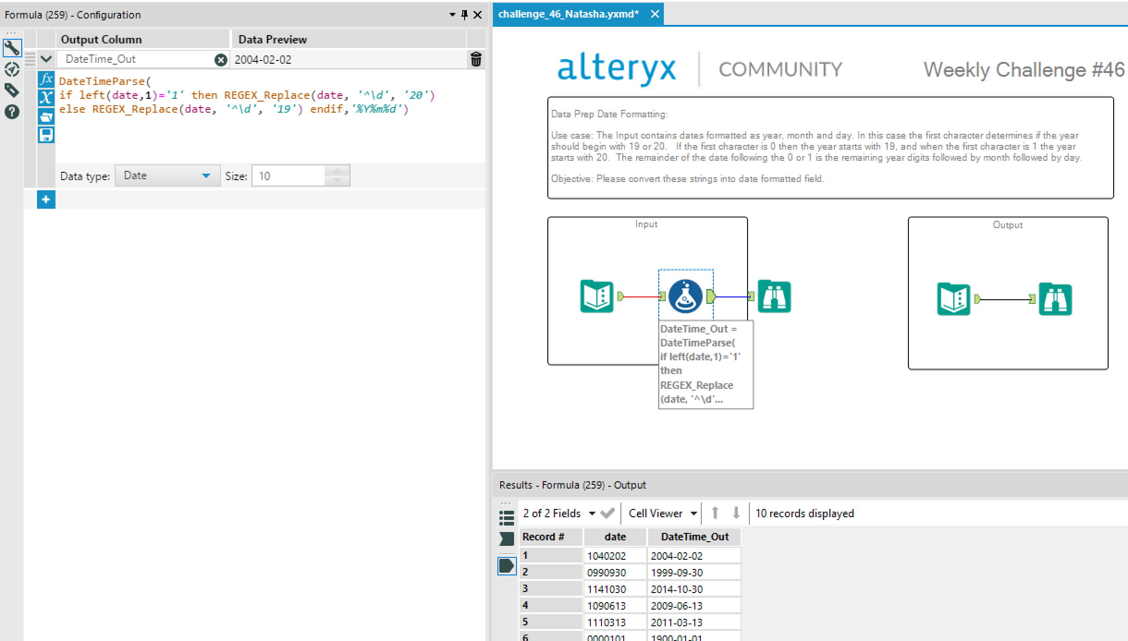Delete the DateTime_Out expression with trash icon

click(476, 60)
